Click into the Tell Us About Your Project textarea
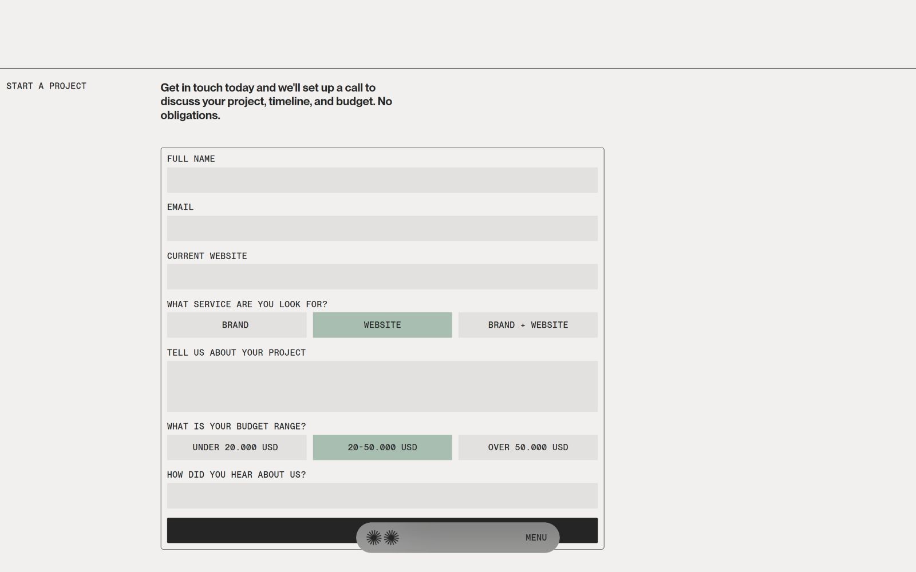916x572 pixels. pos(382,386)
